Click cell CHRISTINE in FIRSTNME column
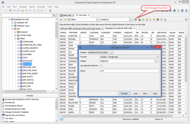This screenshot has height=124, width=190. pyautogui.click(x=73, y=36)
